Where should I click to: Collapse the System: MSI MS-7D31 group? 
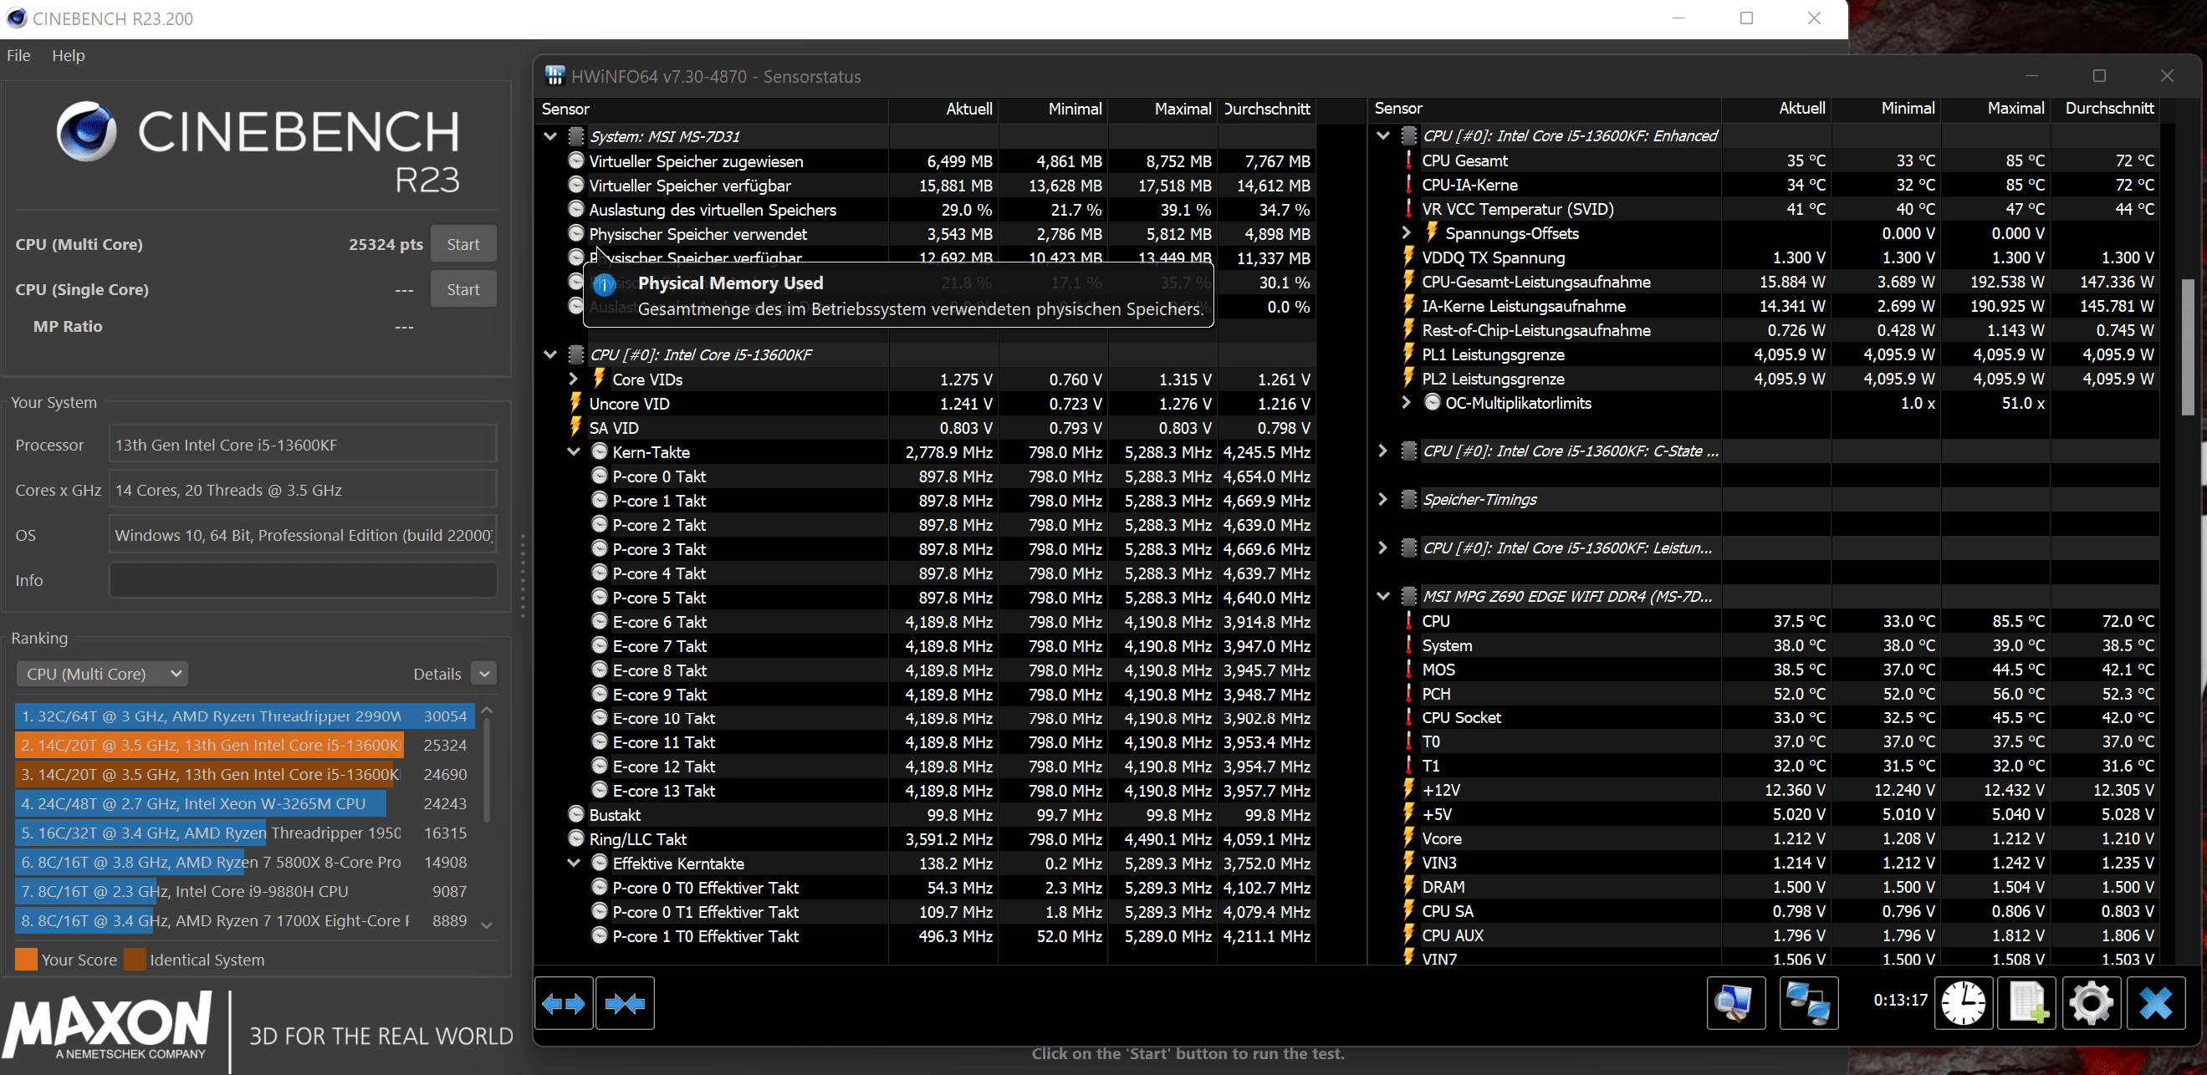pos(550,136)
